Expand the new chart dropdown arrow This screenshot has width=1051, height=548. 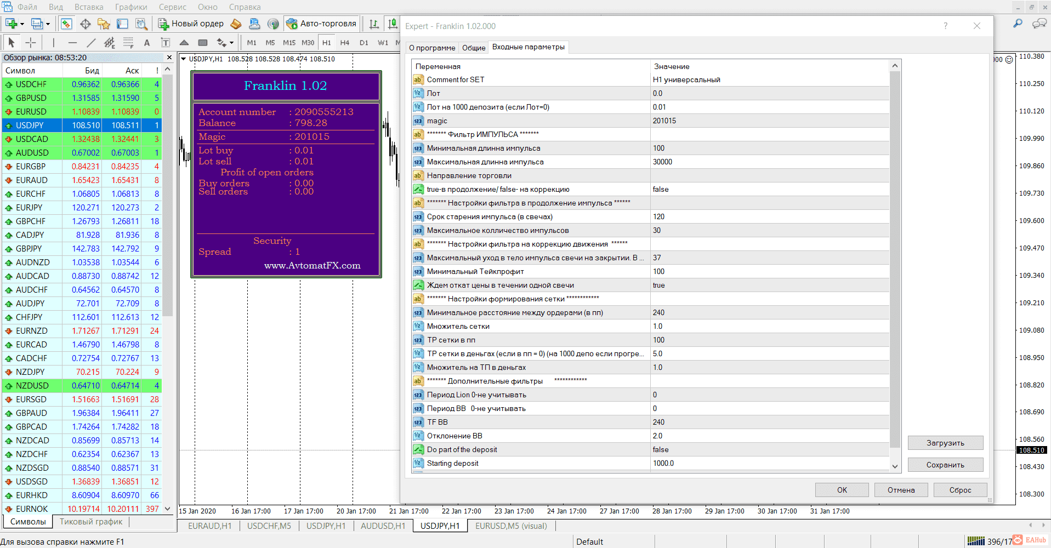click(x=22, y=24)
